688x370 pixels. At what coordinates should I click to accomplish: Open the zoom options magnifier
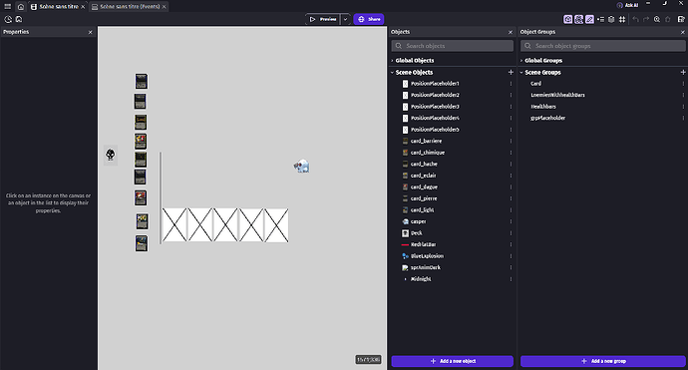[657, 19]
